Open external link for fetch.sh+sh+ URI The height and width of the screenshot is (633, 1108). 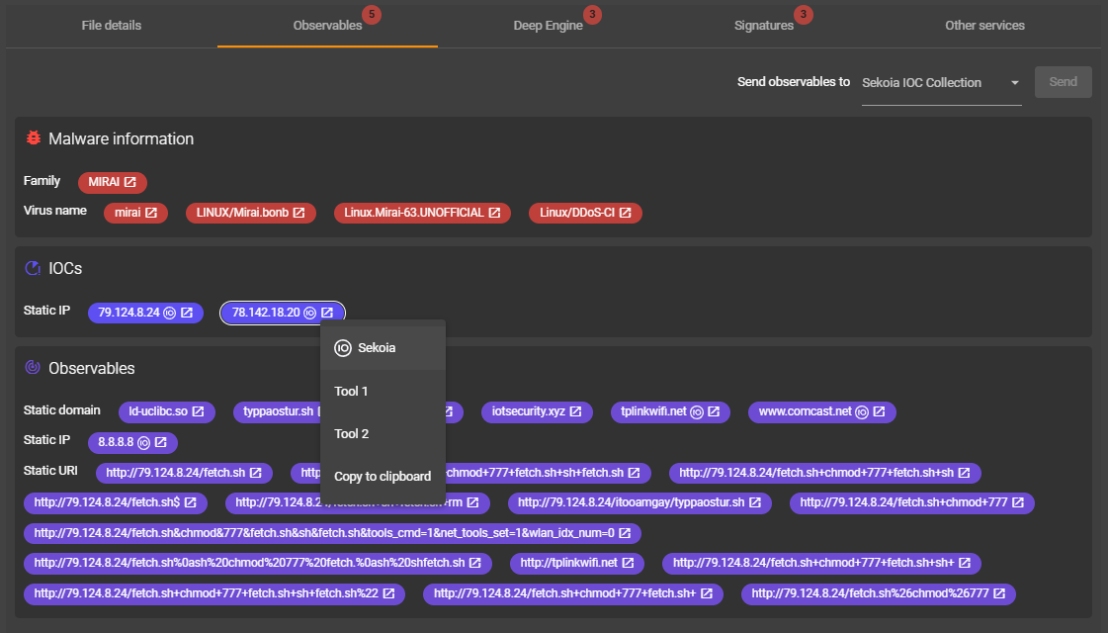(x=966, y=563)
